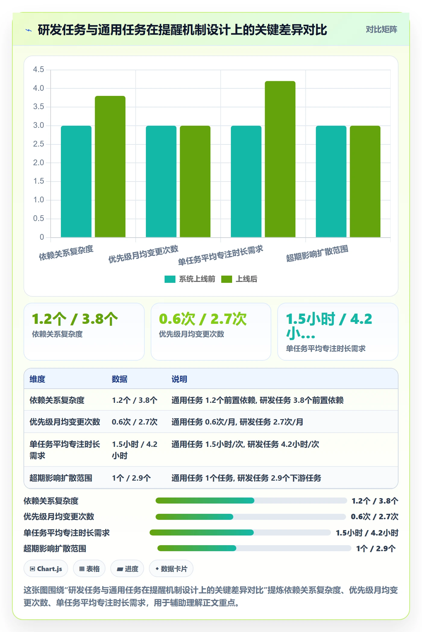The width and height of the screenshot is (422, 632).
Task: Open the Chart.js chip
Action: (x=46, y=569)
